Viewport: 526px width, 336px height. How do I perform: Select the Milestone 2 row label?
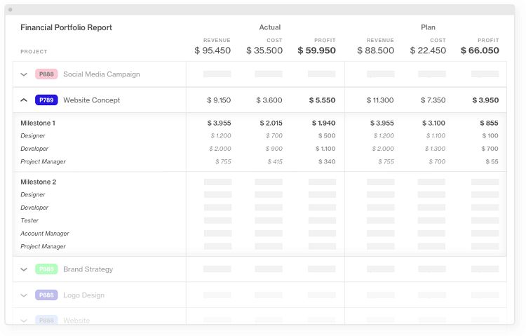pos(39,182)
